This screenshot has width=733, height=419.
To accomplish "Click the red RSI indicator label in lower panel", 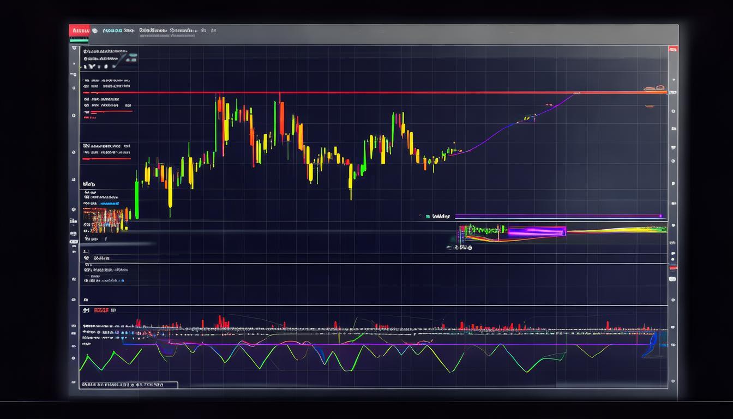I will 101,310.
